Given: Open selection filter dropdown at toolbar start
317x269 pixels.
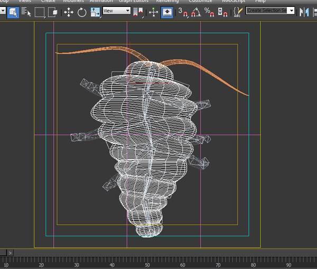Looking at the screenshot, I should coord(3,11).
